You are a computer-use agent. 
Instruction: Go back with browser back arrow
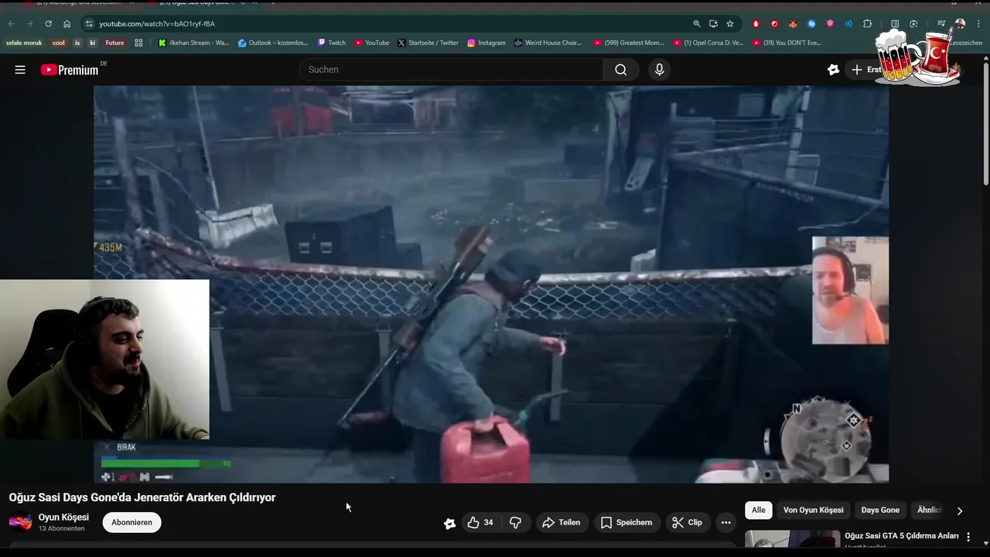(11, 24)
